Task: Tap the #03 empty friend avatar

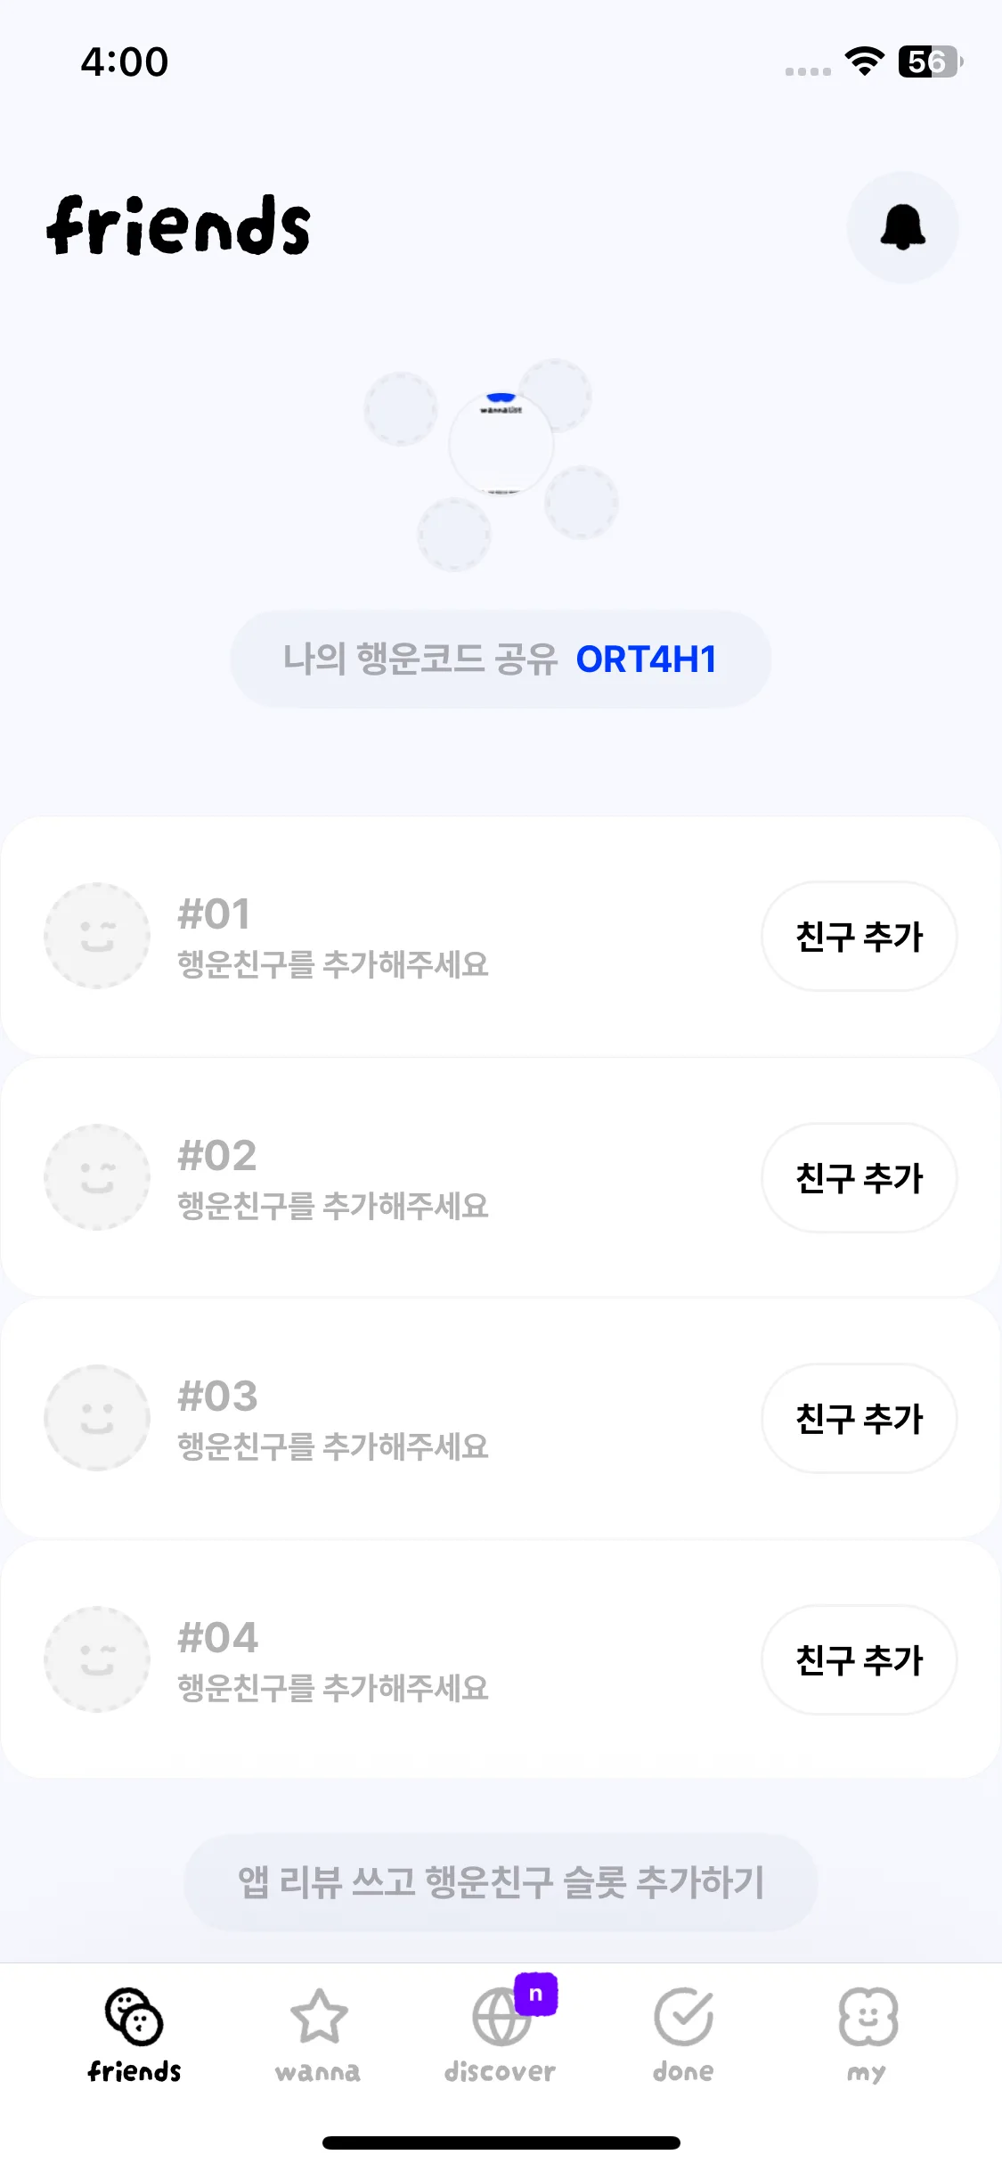Action: [x=97, y=1418]
